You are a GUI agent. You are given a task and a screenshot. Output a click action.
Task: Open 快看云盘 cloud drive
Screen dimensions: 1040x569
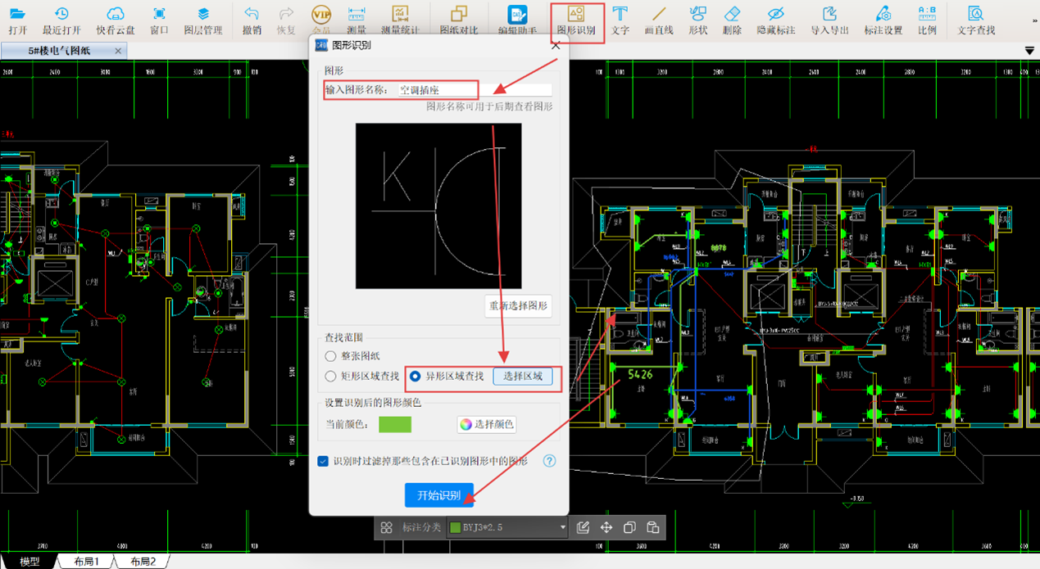(116, 21)
